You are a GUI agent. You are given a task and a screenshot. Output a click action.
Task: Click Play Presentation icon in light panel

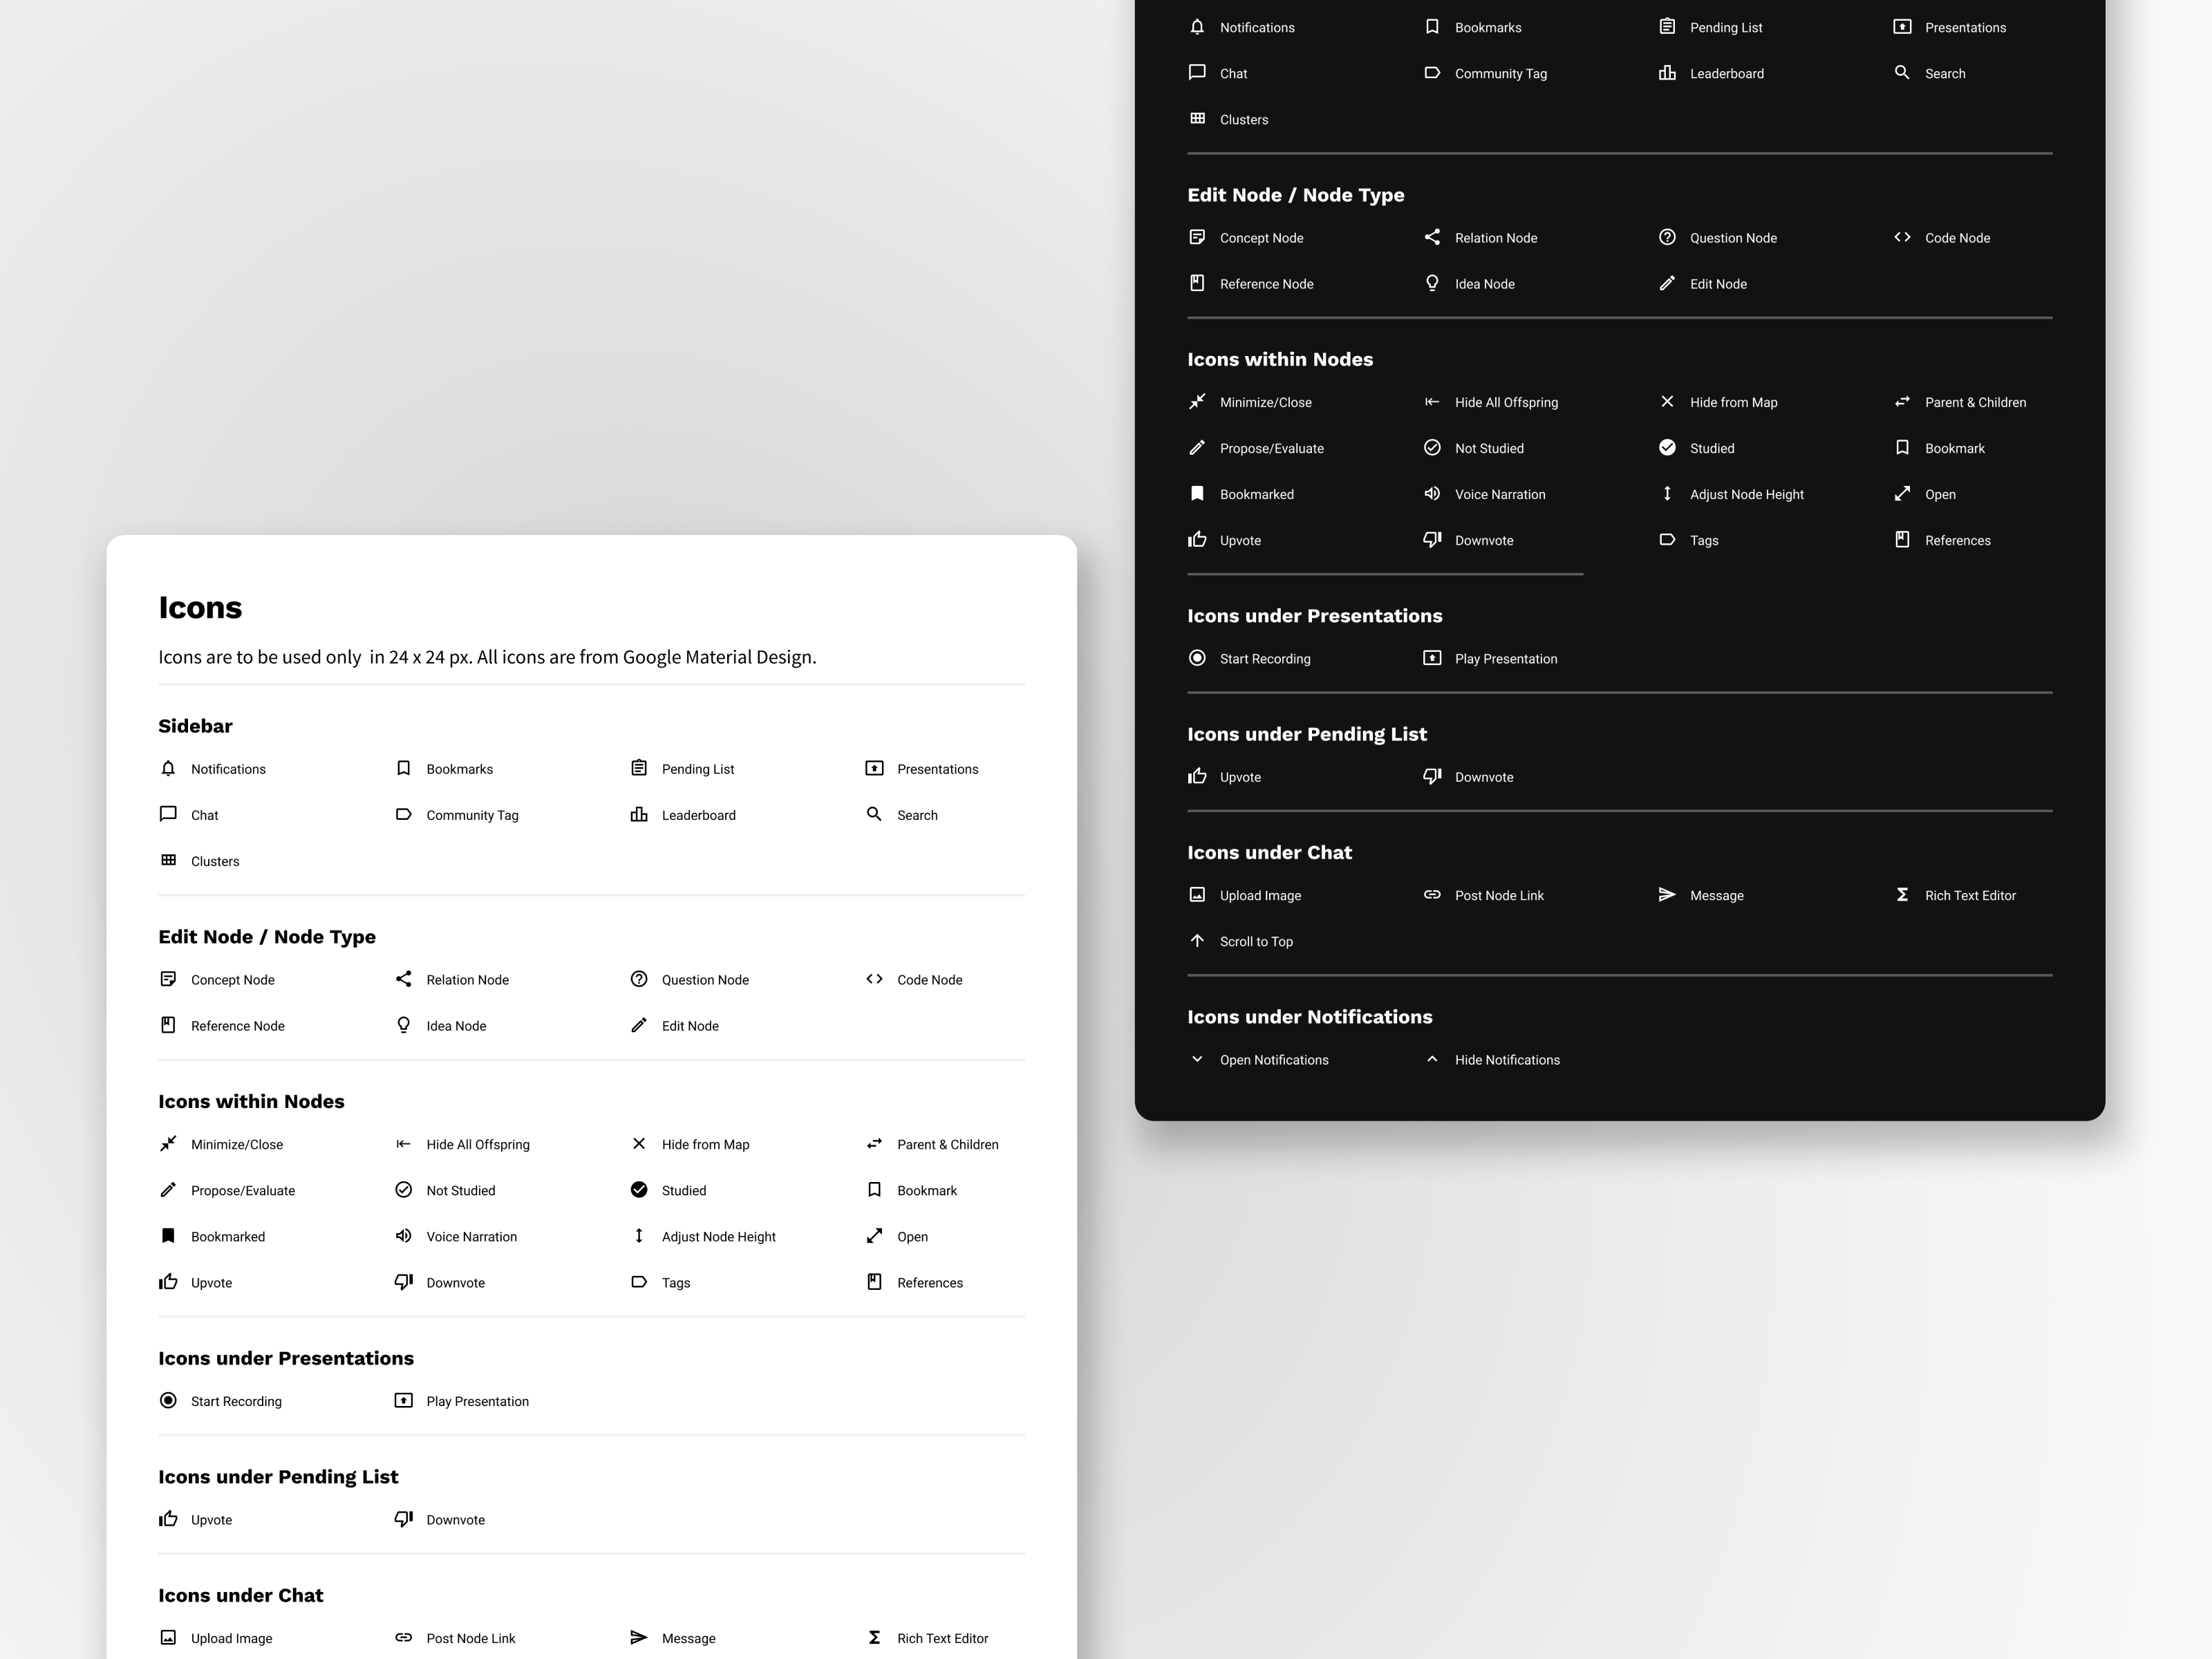pos(403,1400)
